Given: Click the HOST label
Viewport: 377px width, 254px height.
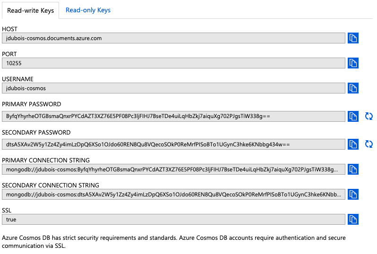Looking at the screenshot, I should click(9, 29).
